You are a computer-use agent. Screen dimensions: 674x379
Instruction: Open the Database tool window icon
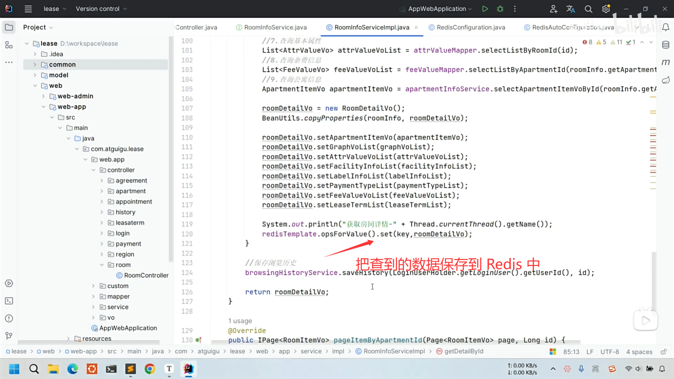coord(666,45)
